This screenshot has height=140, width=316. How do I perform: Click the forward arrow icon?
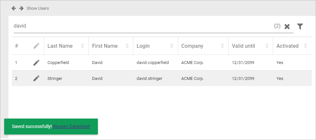point(21,8)
